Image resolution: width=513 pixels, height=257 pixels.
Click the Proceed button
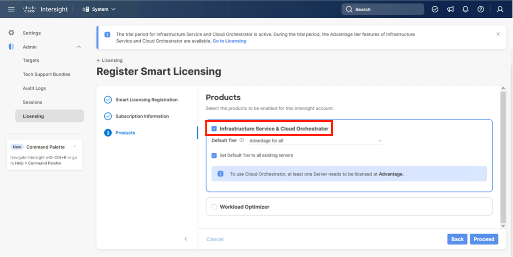[484, 239]
